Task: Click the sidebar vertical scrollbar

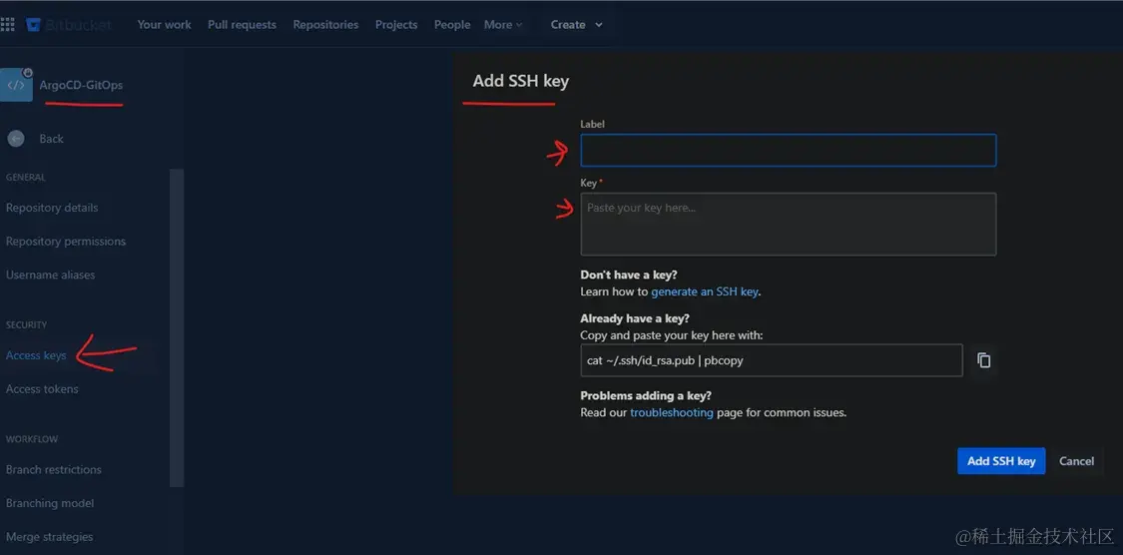Action: click(x=176, y=328)
